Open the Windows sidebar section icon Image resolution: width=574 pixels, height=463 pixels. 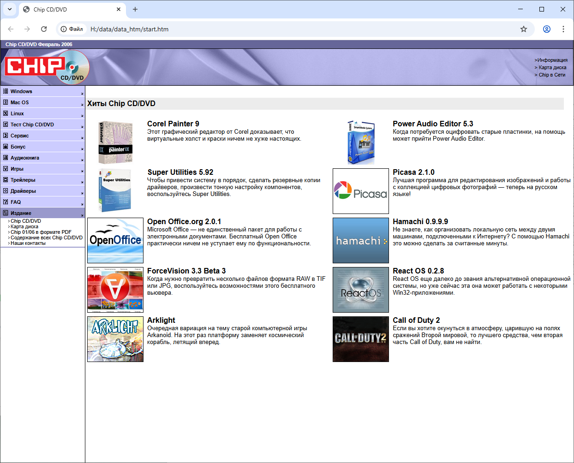click(x=6, y=91)
